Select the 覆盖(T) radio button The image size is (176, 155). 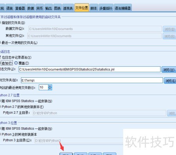click(22, 63)
